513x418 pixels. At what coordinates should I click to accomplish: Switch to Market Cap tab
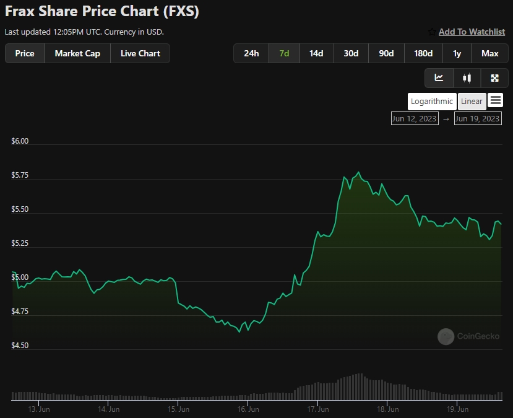coord(77,53)
